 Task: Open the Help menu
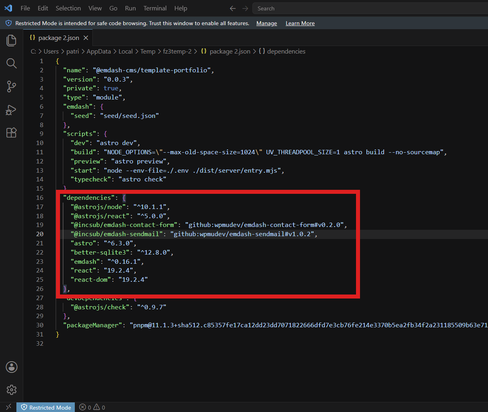[x=181, y=8]
